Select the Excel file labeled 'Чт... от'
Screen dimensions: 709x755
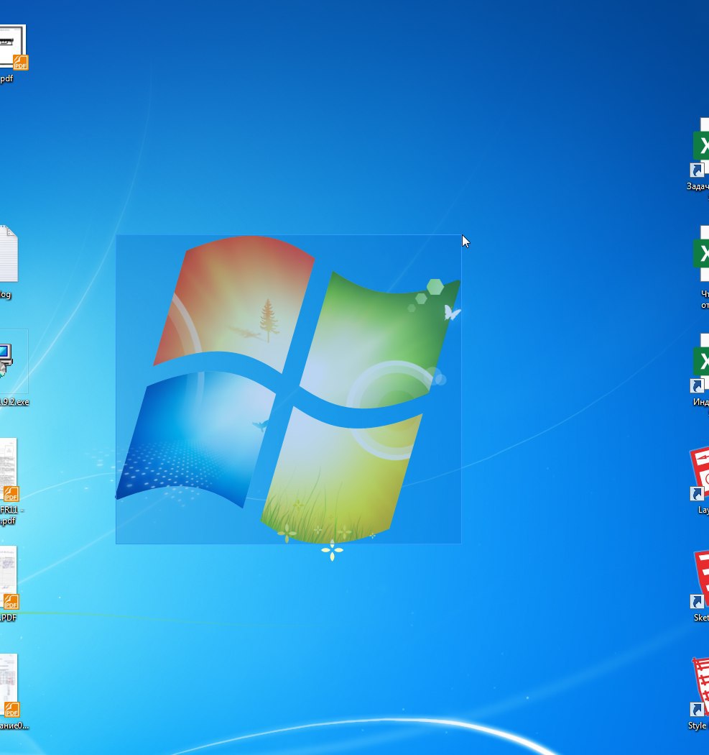coord(701,254)
